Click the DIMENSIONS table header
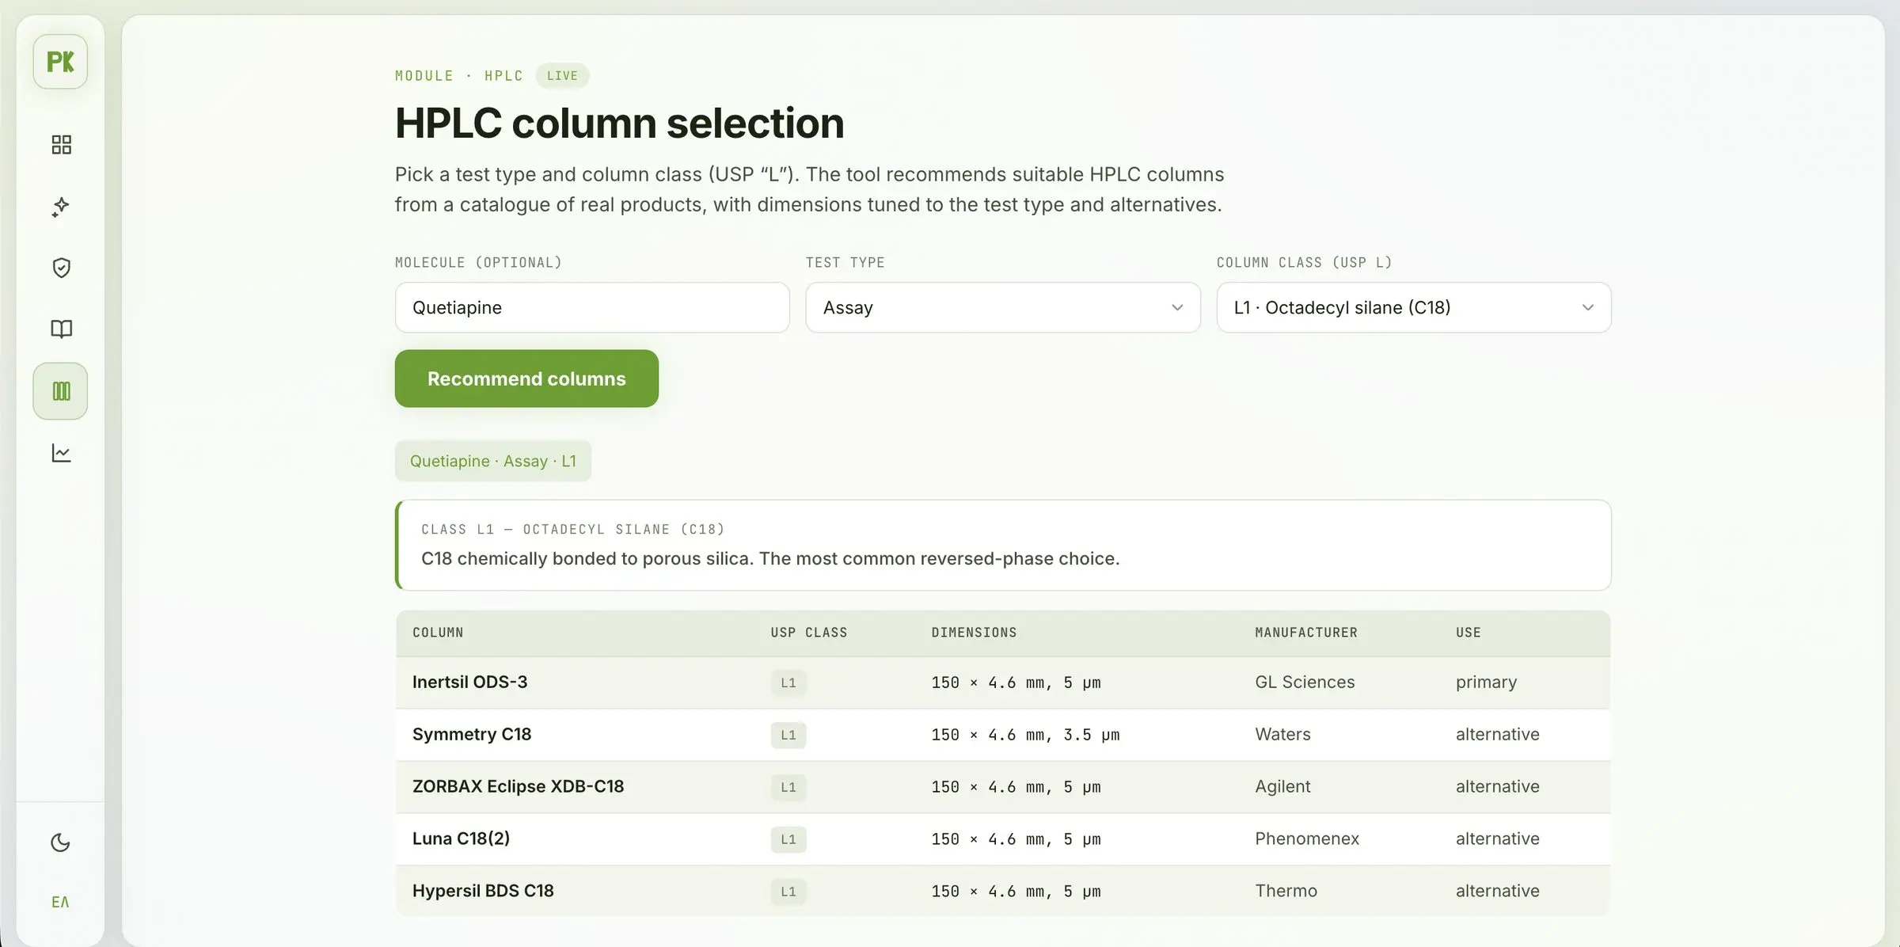The height and width of the screenshot is (947, 1900). [x=974, y=633]
